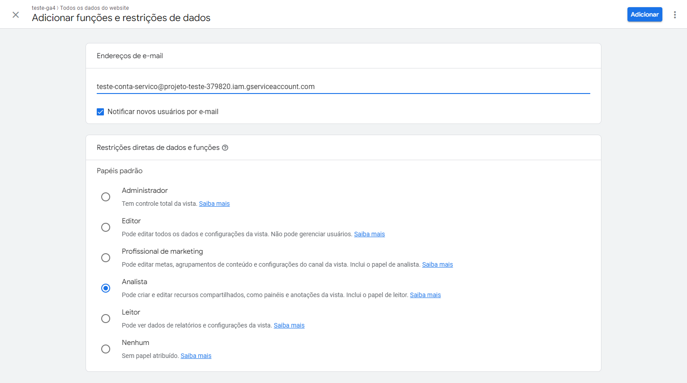Close the add roles dialog with X
Screen dimensions: 687x383
point(16,15)
